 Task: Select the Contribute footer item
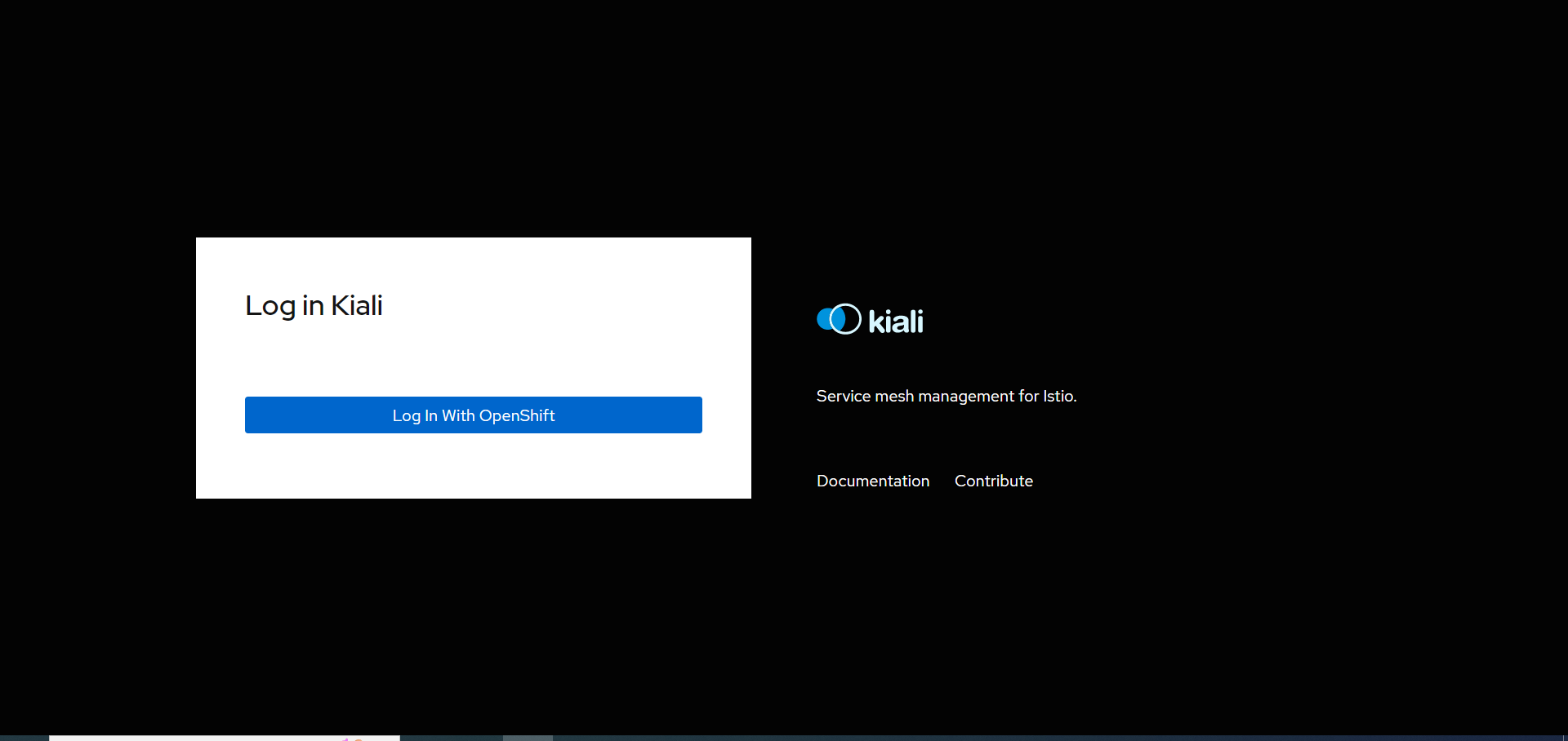[993, 481]
